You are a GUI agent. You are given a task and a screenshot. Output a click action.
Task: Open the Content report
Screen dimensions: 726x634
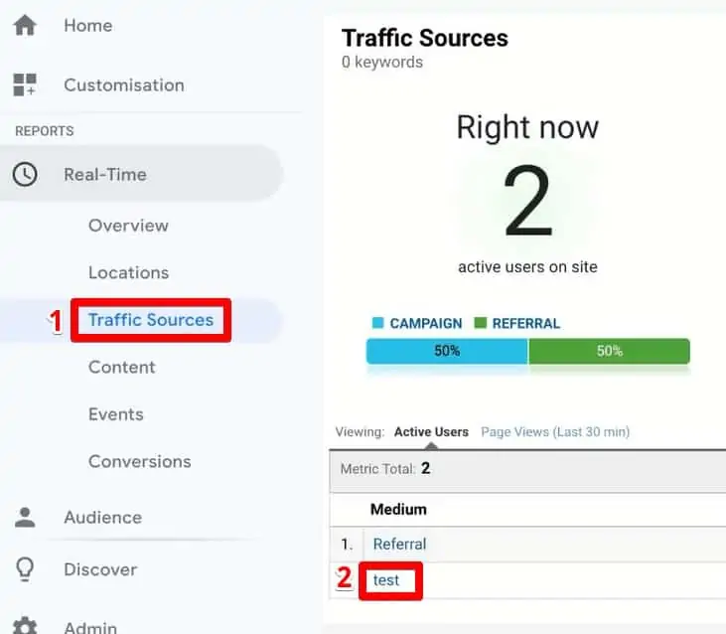tap(122, 368)
